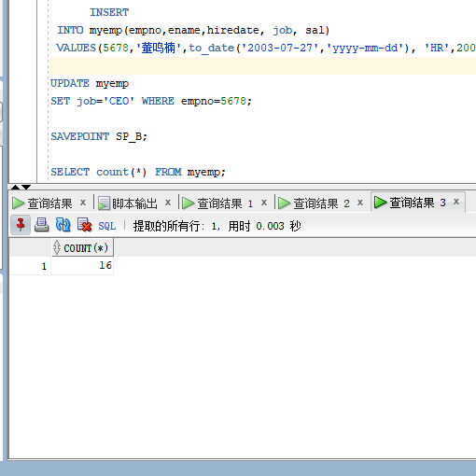The width and height of the screenshot is (476, 476).
Task: Open the 脚本输出 tab
Action: (x=134, y=203)
